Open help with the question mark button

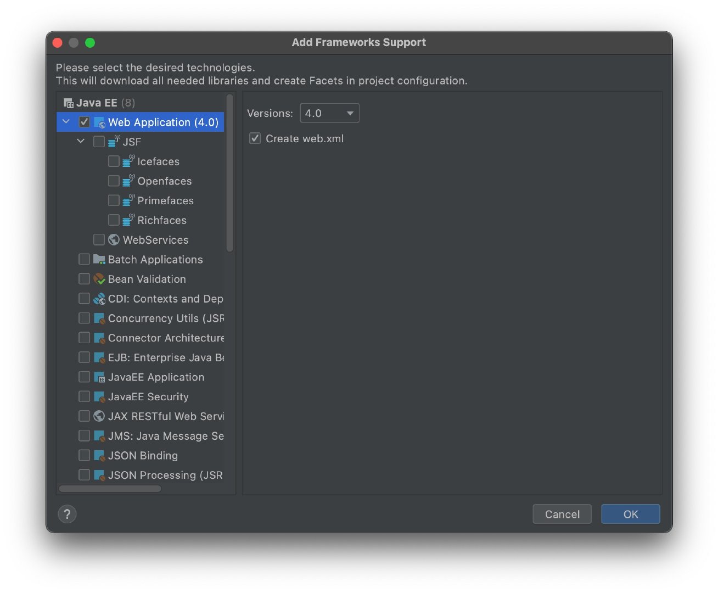tap(67, 514)
